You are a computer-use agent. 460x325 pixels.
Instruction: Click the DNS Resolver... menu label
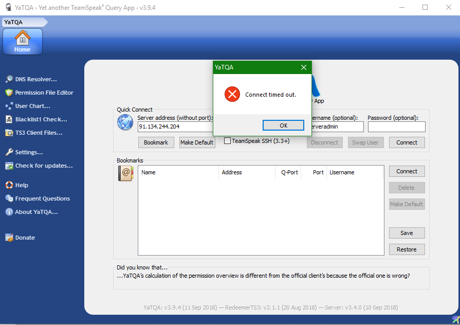36,79
